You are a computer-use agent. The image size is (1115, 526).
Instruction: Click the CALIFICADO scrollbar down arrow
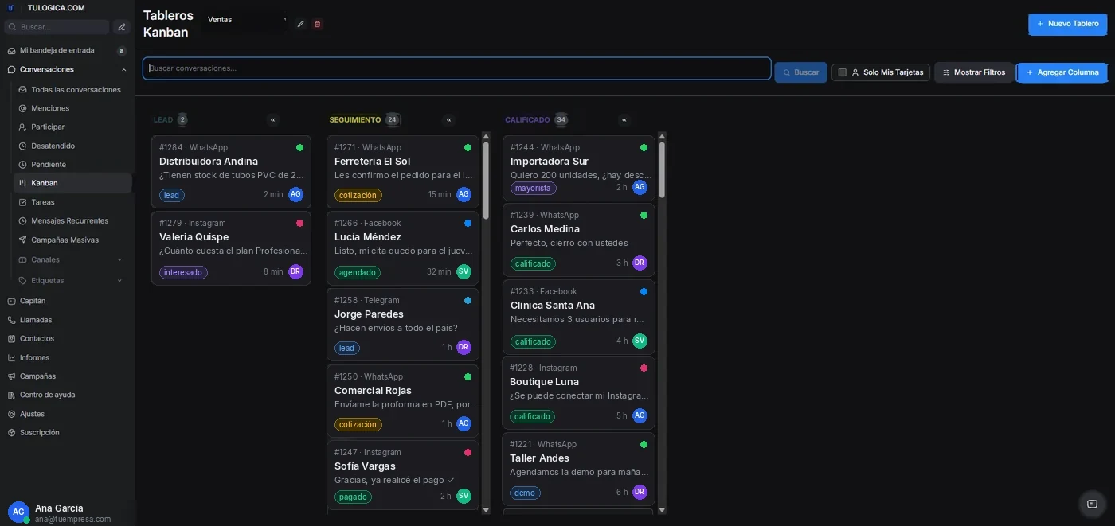(x=662, y=510)
